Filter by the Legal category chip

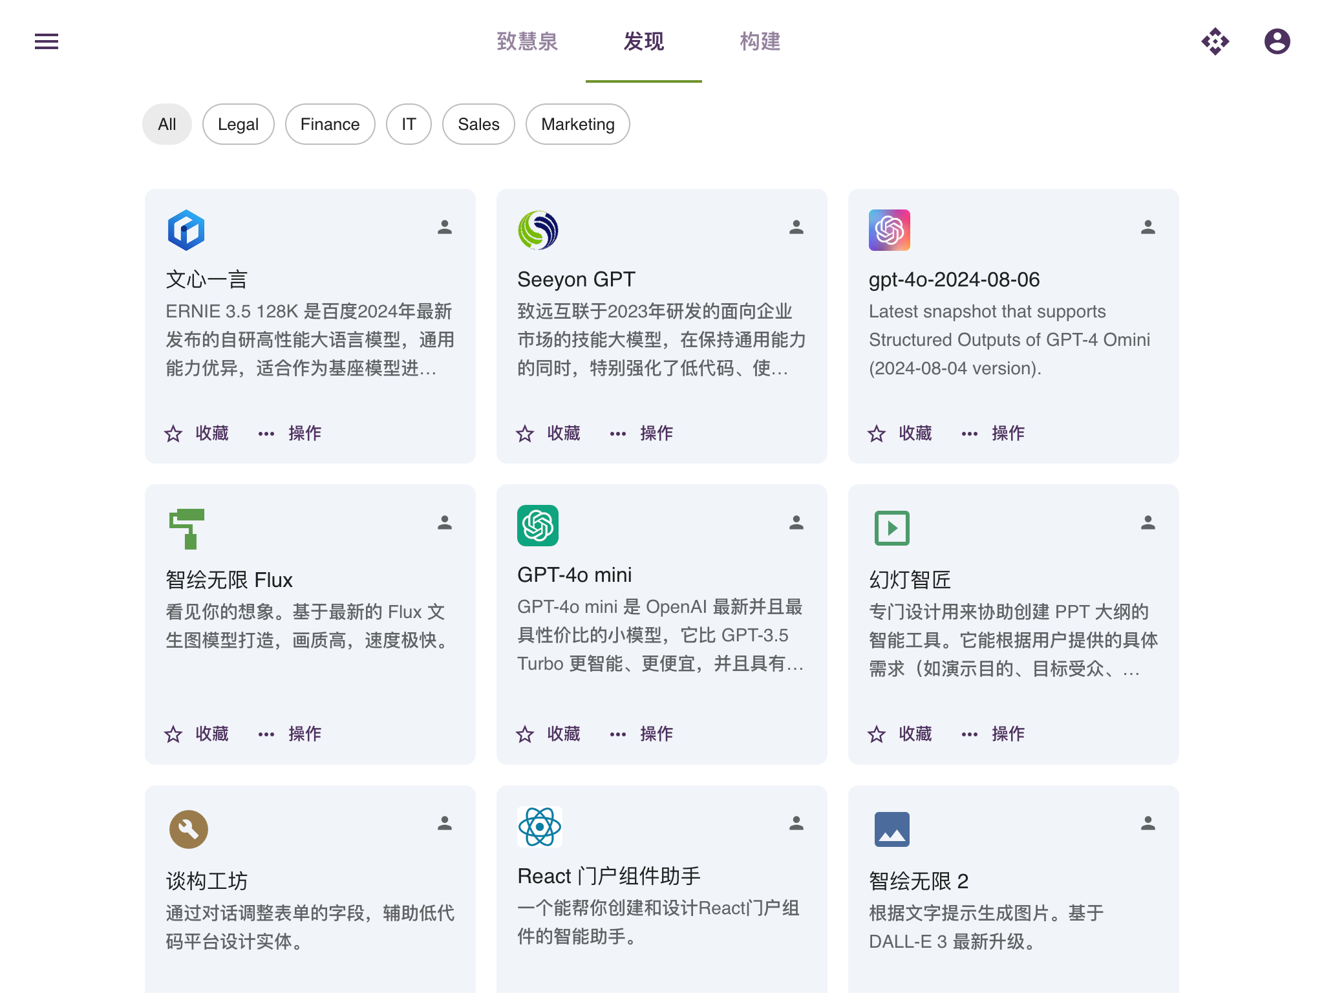(x=238, y=124)
